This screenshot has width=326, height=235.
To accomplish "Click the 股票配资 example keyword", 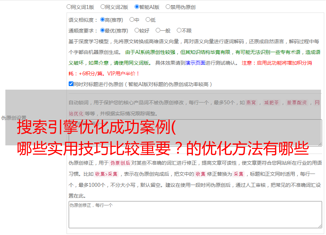I will tap(297, 102).
